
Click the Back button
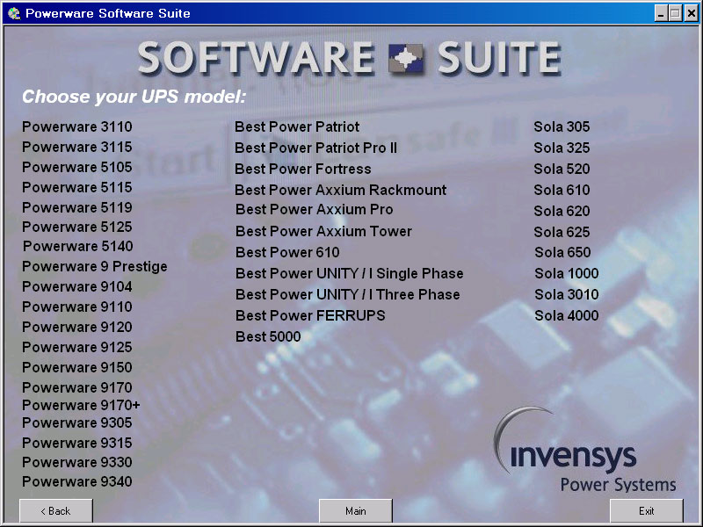(x=56, y=510)
